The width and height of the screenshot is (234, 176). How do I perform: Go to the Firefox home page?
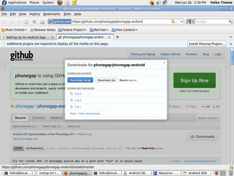(x=42, y=22)
